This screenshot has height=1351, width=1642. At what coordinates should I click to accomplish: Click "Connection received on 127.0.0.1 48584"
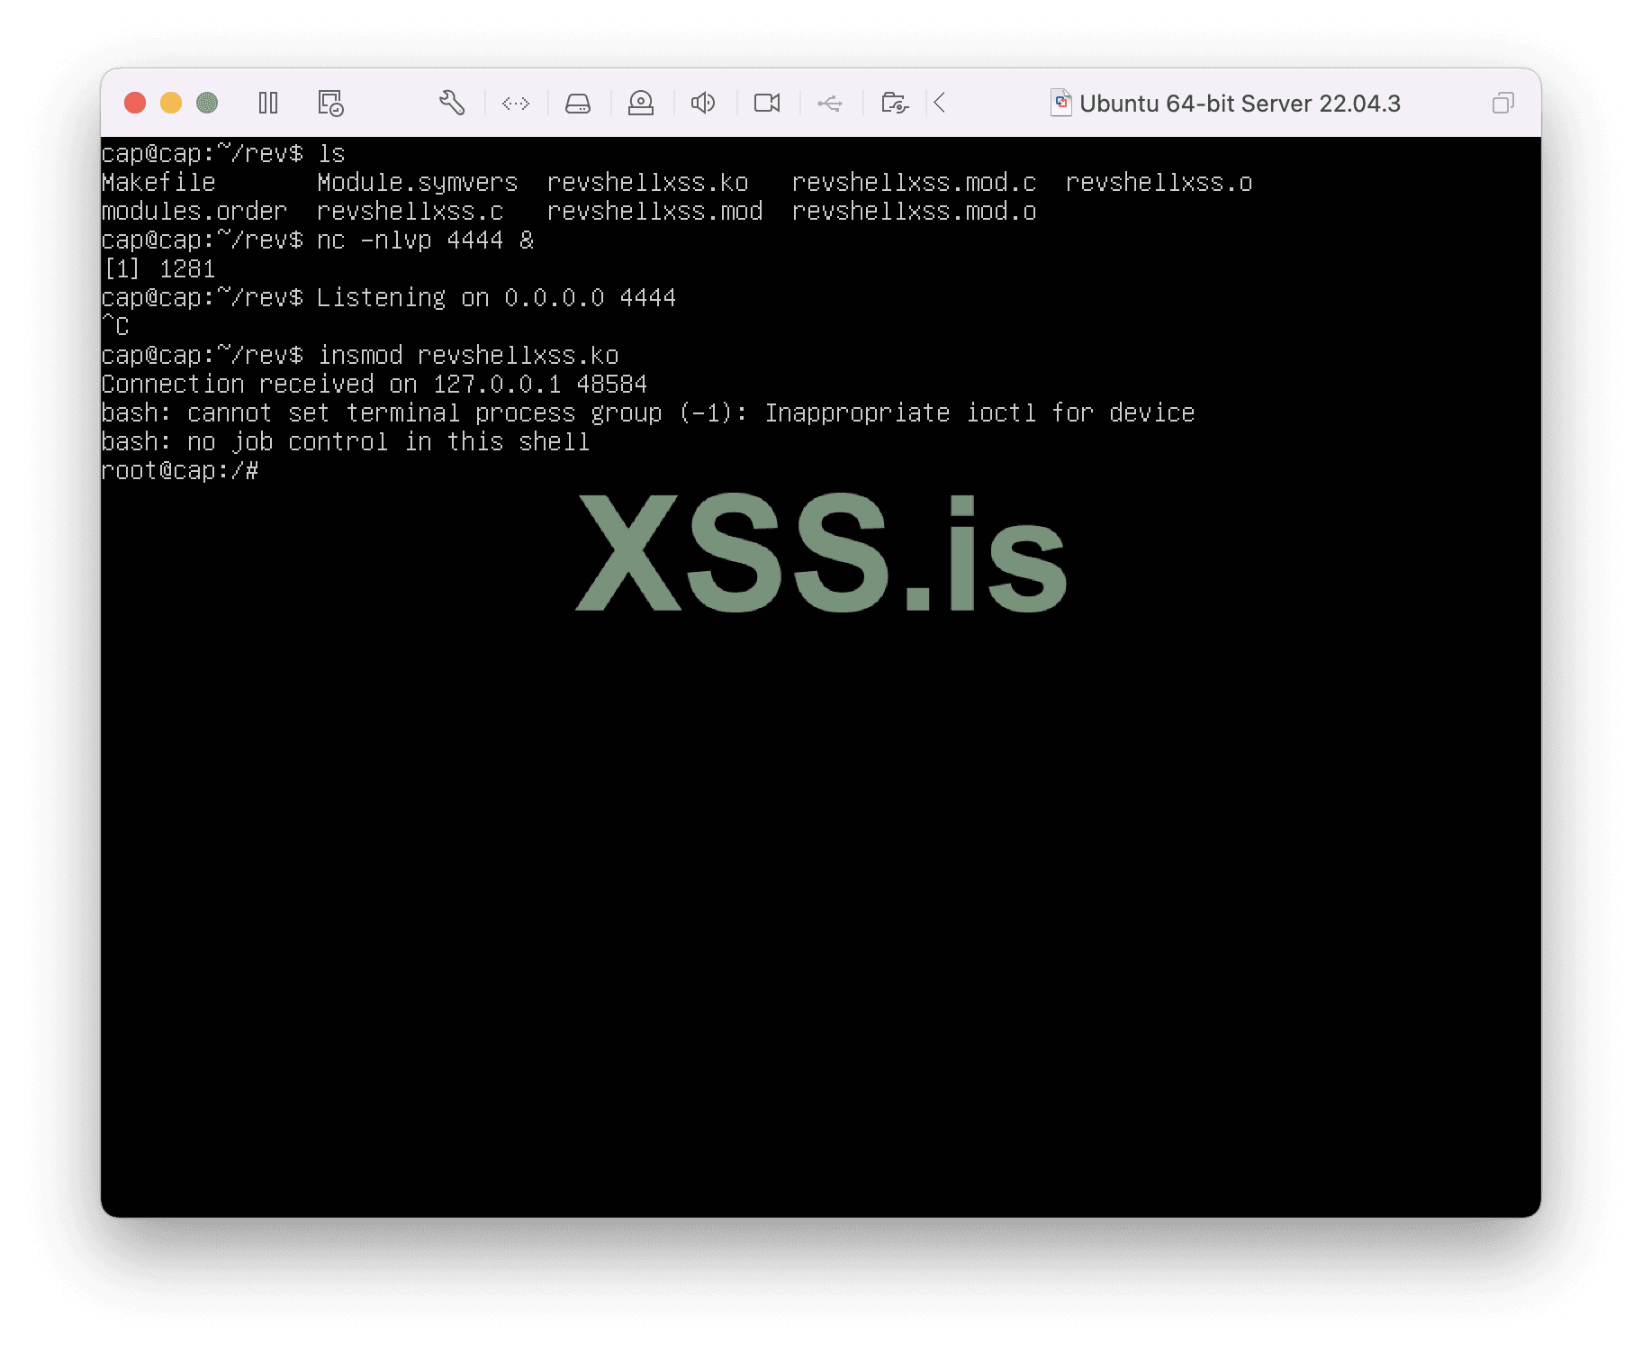[374, 385]
